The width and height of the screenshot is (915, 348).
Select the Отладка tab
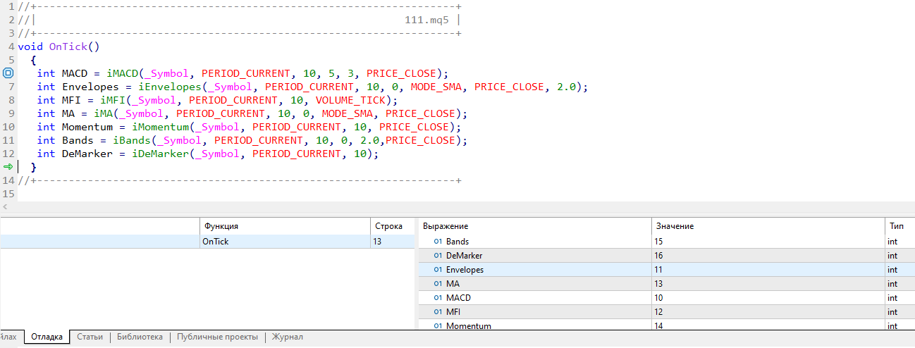[47, 337]
